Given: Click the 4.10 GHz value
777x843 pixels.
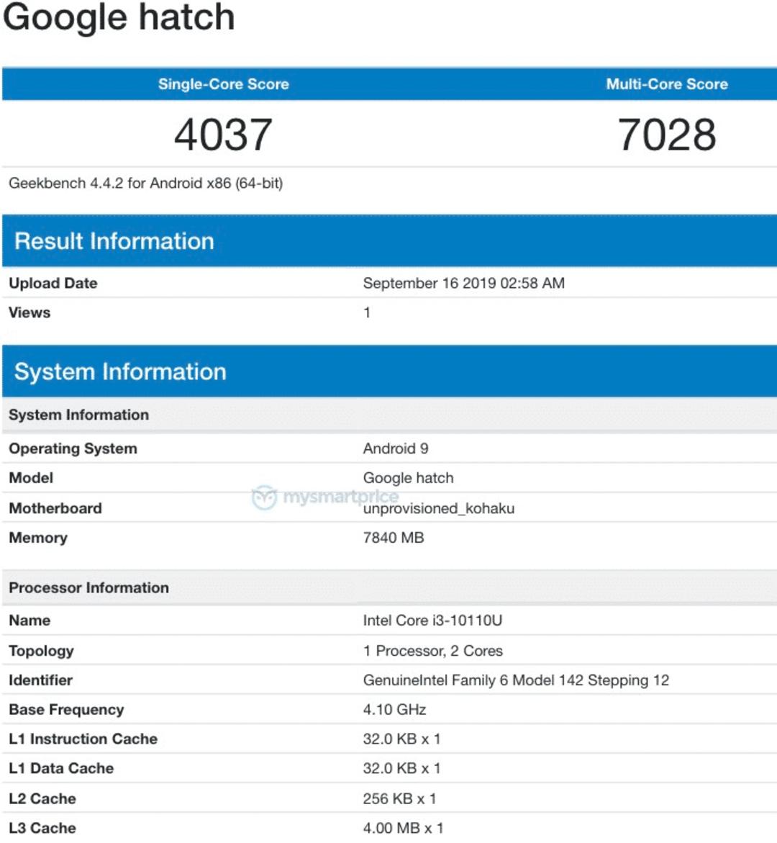Looking at the screenshot, I should pyautogui.click(x=394, y=710).
